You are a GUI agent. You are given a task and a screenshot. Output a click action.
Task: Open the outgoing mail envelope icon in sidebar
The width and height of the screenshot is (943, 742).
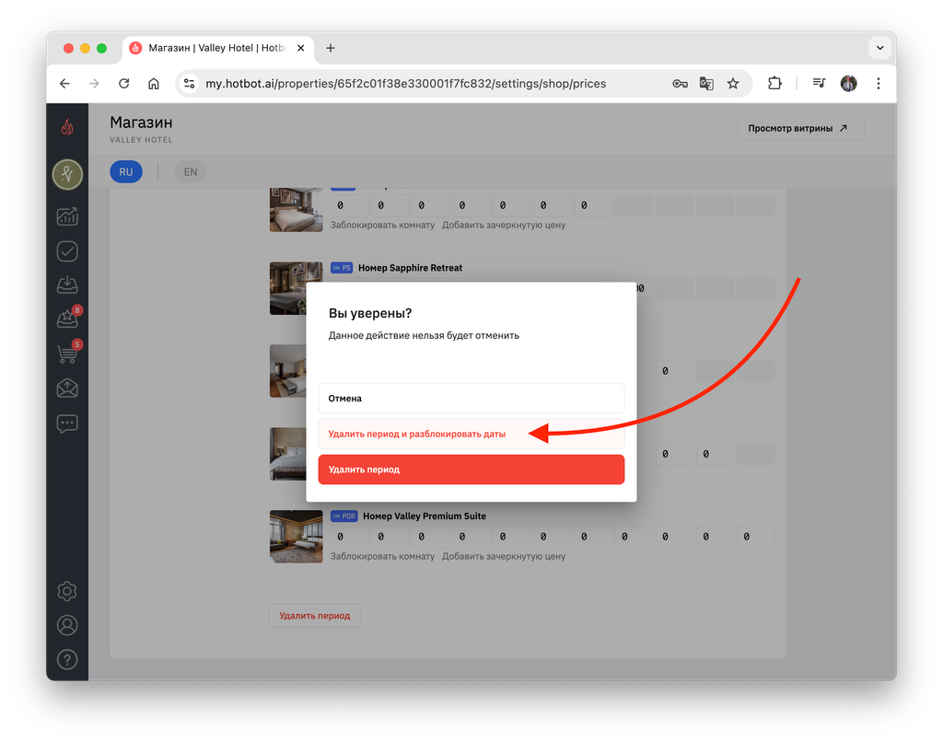[67, 388]
